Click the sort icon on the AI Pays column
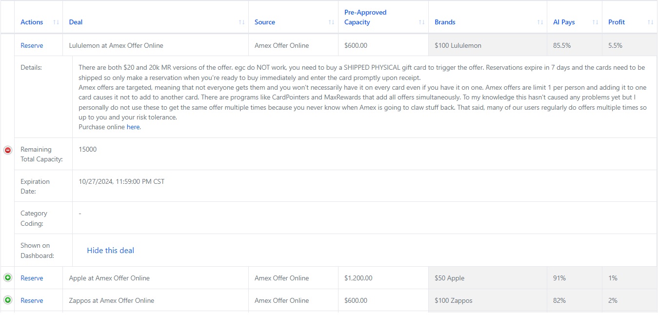This screenshot has width=658, height=315. (596, 22)
